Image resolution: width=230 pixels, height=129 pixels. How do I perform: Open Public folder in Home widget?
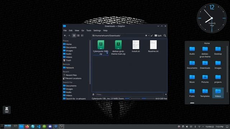(x=192, y=93)
